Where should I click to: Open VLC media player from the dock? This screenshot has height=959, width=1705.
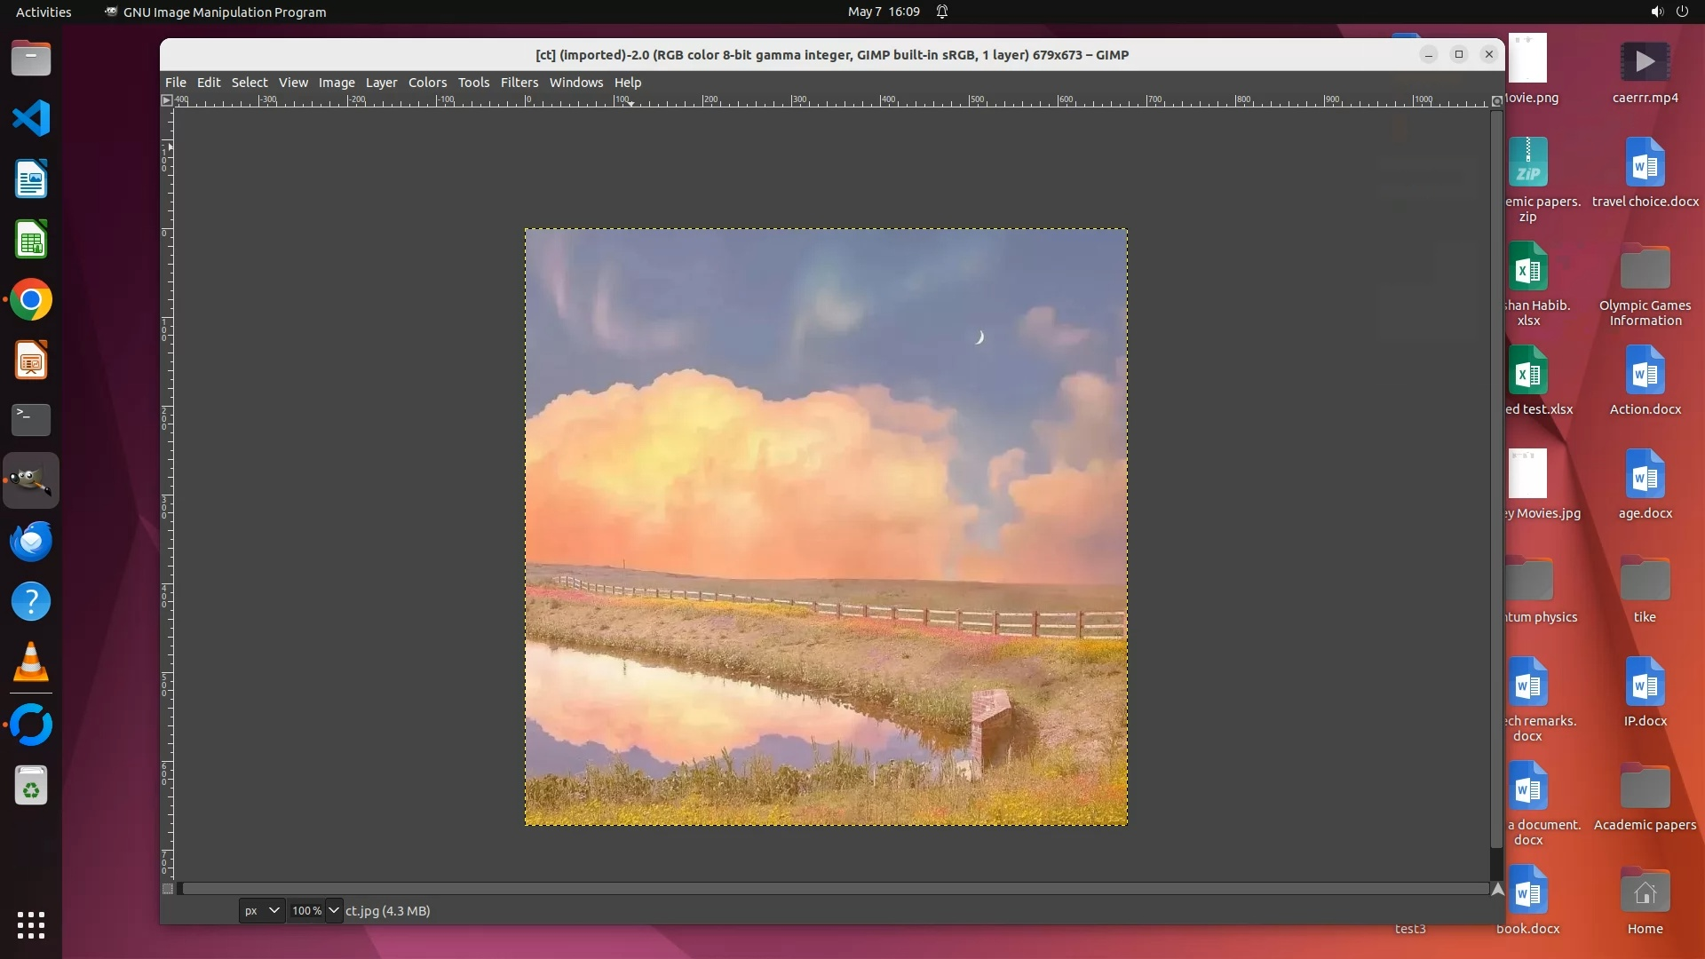(x=31, y=662)
